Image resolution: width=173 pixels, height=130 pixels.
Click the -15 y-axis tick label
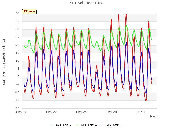point(17,100)
